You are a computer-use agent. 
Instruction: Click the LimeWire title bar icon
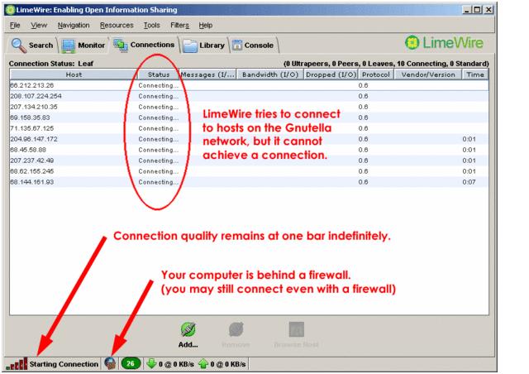(x=10, y=10)
